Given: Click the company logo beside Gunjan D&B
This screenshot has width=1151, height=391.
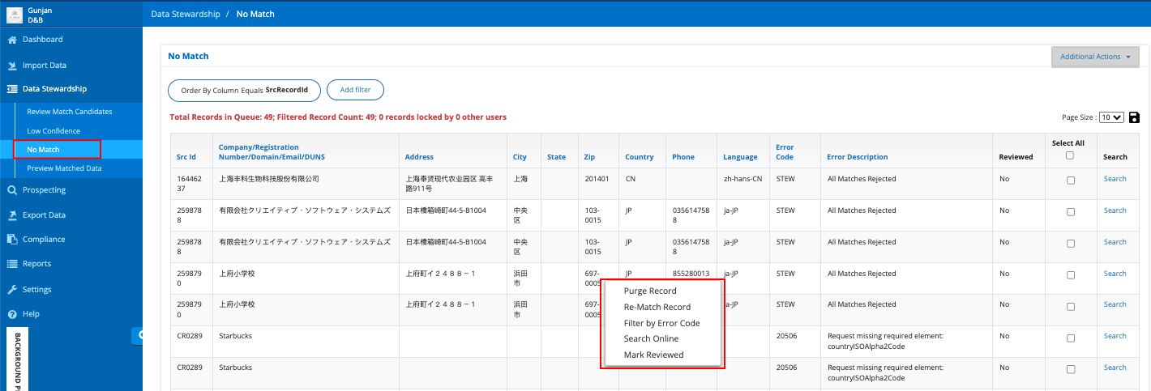Looking at the screenshot, I should tap(15, 14).
